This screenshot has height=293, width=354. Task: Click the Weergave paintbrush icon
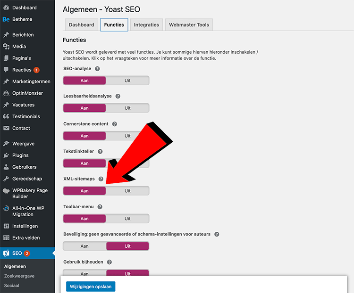pyautogui.click(x=6, y=144)
